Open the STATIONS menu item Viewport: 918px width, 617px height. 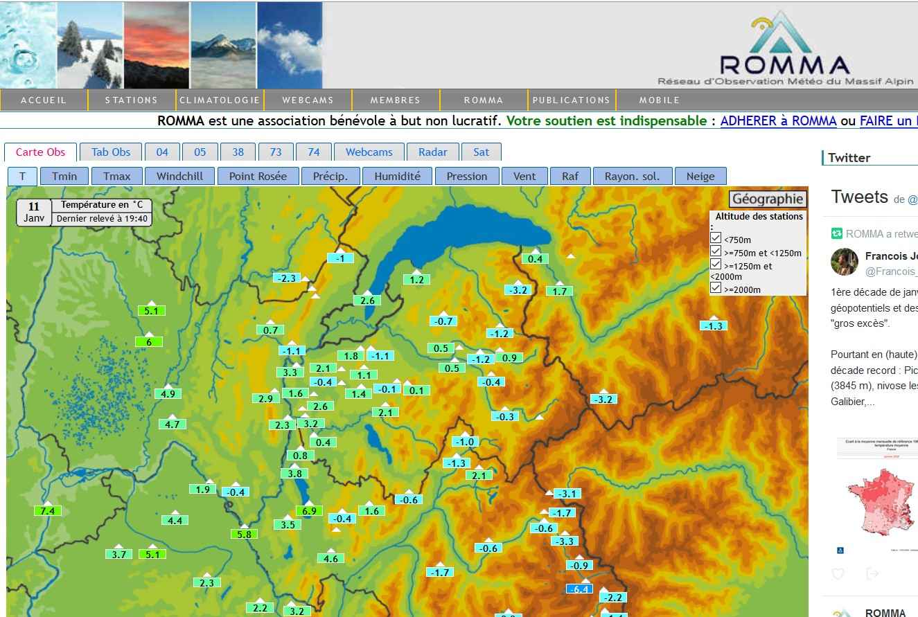(x=132, y=100)
